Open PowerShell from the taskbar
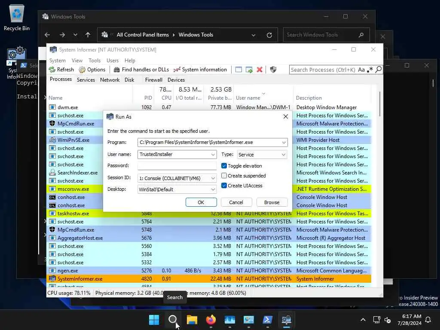Viewport: 440px width, 330px height. pos(267,320)
